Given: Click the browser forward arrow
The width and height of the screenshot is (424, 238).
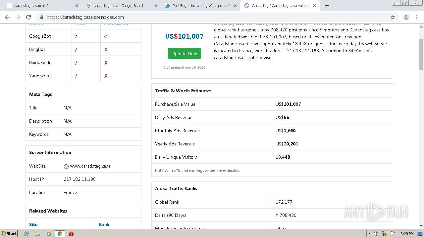Looking at the screenshot, I should 18,17.
